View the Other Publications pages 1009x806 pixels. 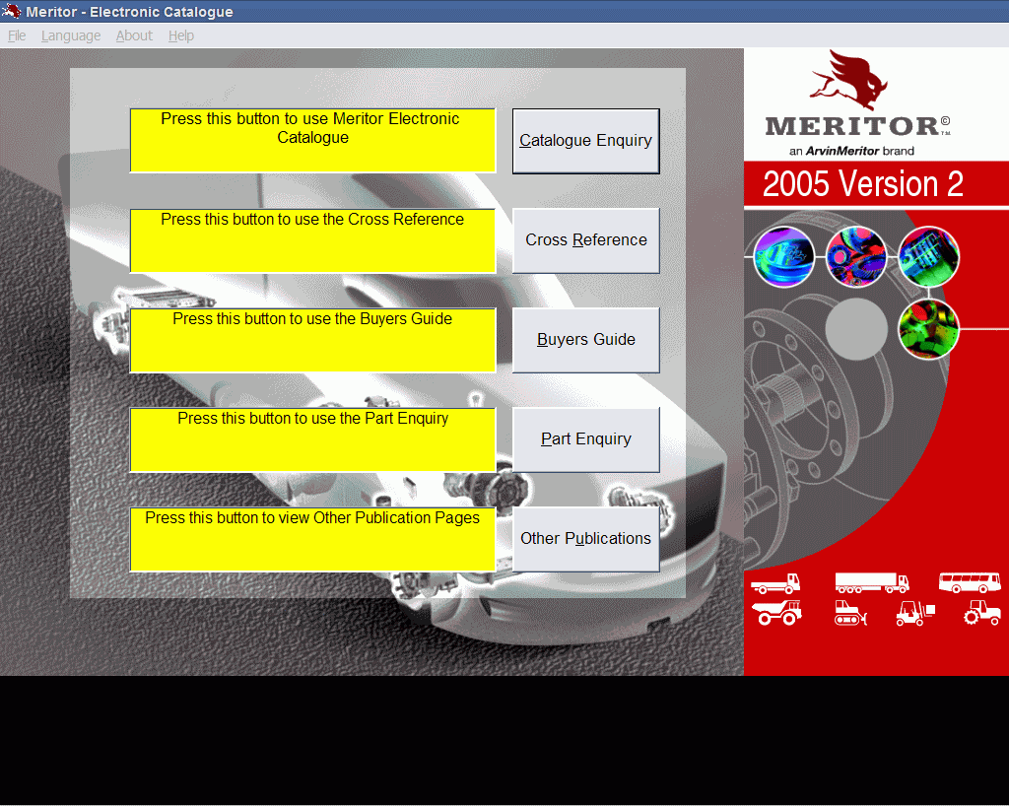click(x=585, y=539)
